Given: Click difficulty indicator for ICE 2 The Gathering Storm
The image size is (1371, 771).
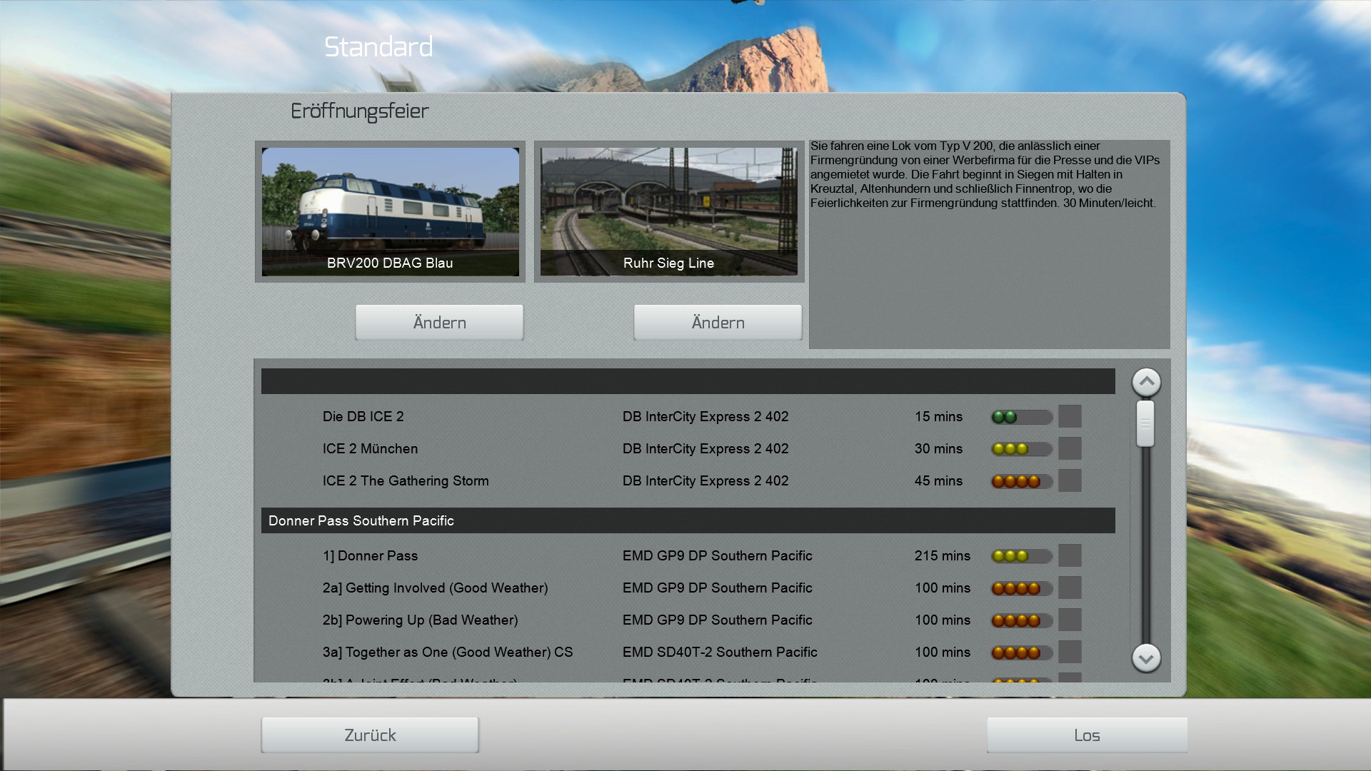Looking at the screenshot, I should click(1021, 481).
